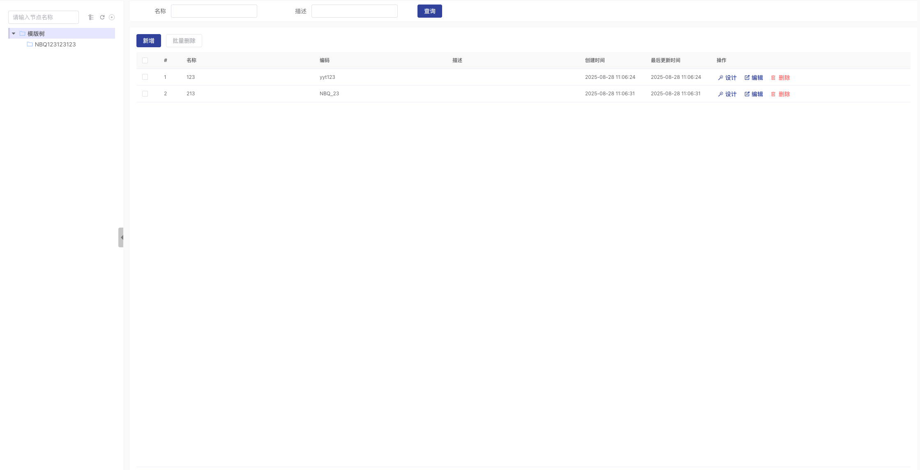
Task: Click the code cell yyt123
Action: click(x=327, y=77)
